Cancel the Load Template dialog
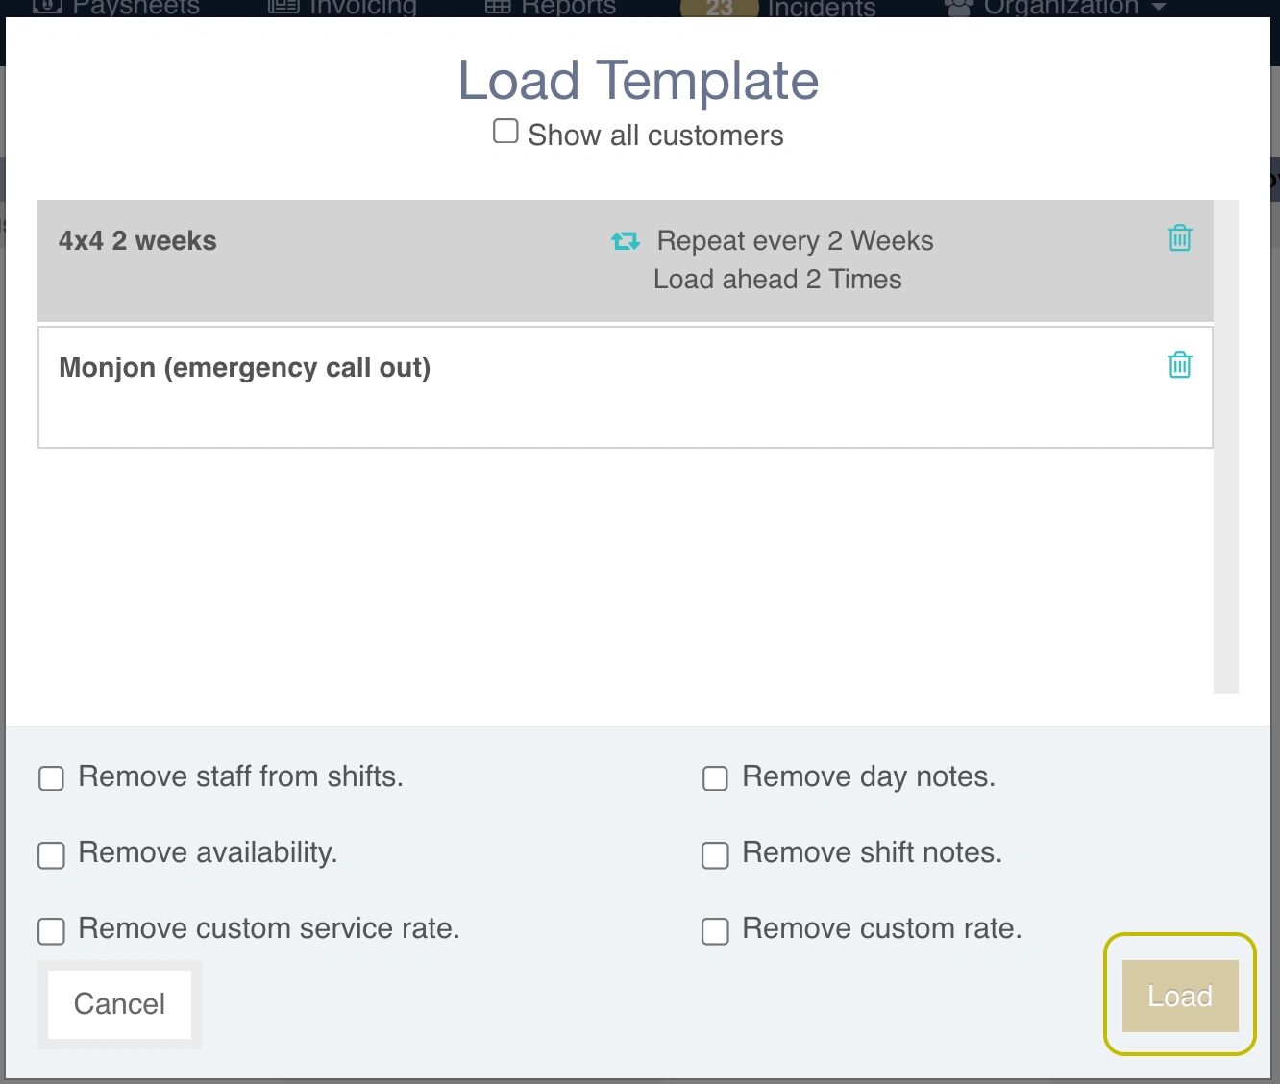This screenshot has height=1084, width=1280. (119, 1004)
